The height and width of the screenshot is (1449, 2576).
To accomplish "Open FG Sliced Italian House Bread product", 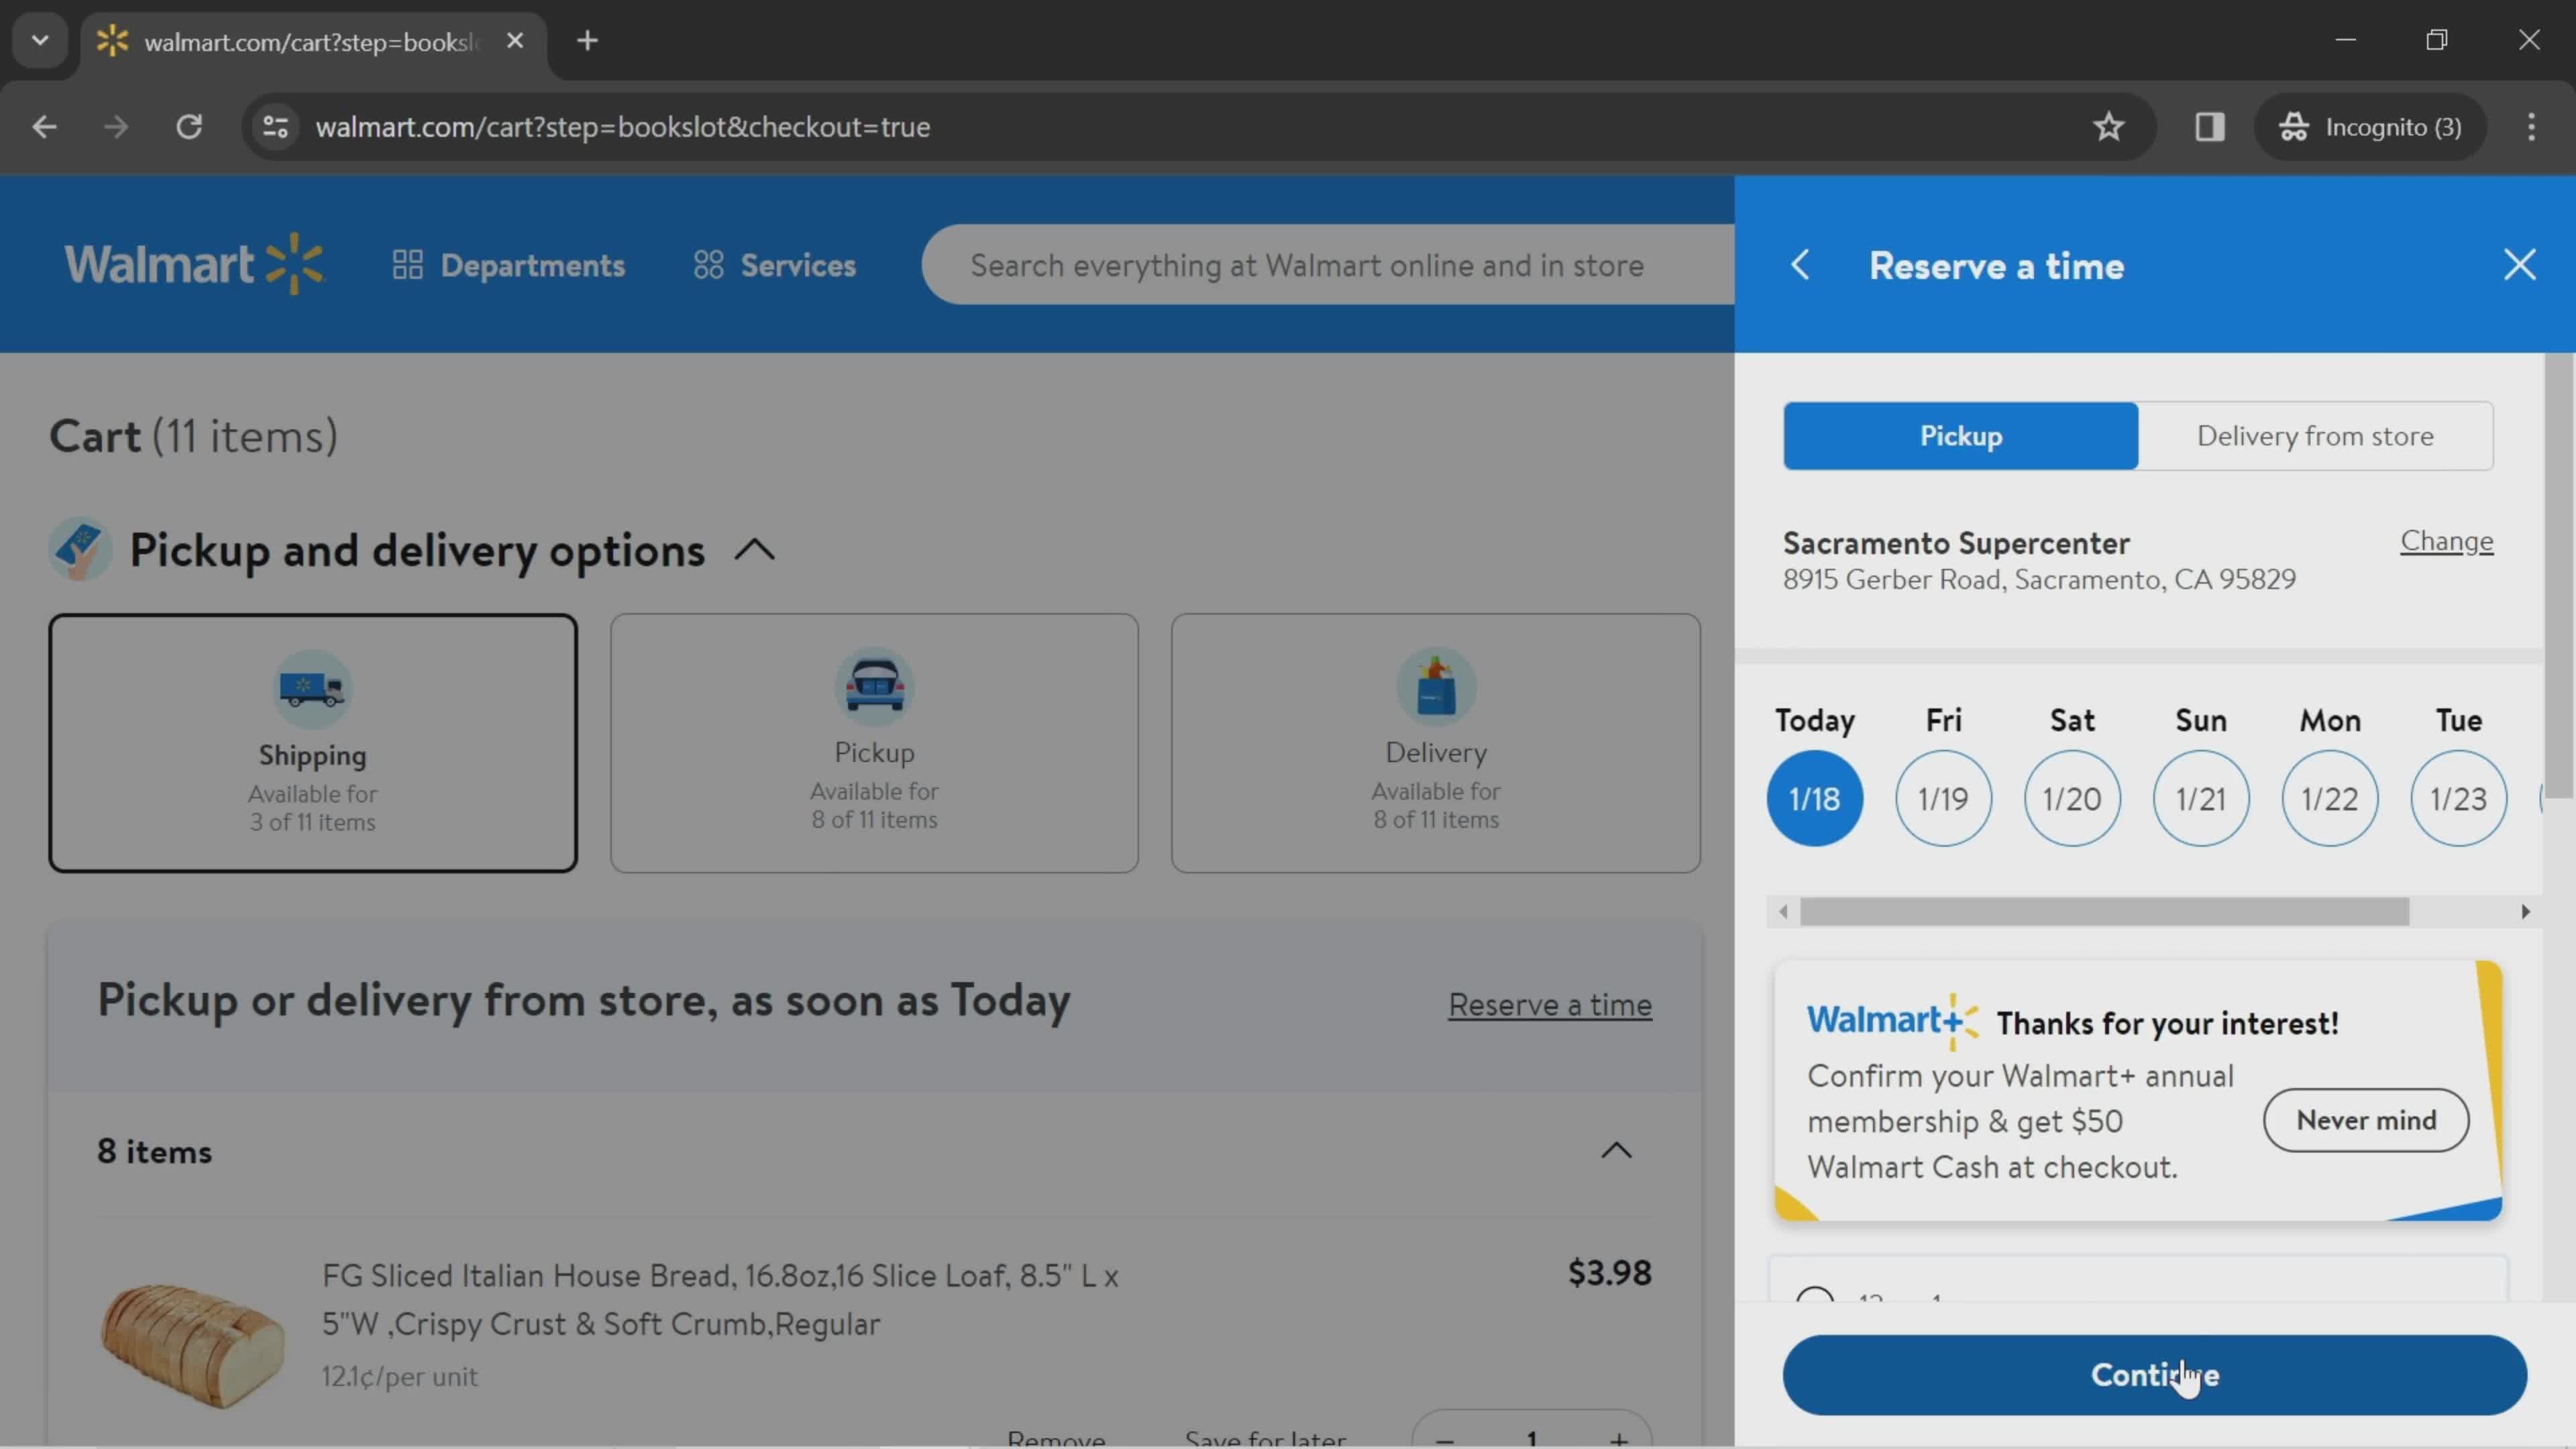I will click(720, 1299).
